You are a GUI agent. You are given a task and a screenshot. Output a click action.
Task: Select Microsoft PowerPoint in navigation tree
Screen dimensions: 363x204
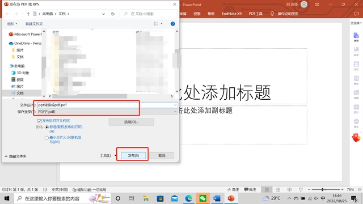point(25,34)
